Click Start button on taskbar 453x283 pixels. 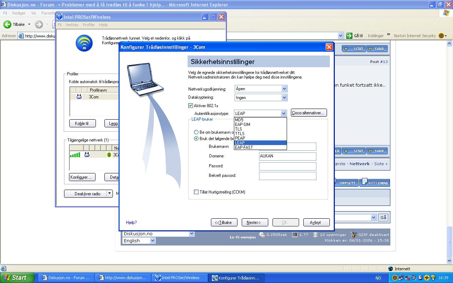17,278
